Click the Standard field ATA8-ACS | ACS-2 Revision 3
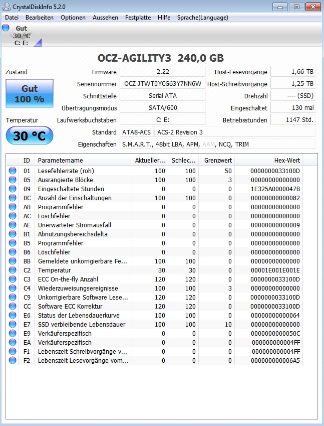 click(x=218, y=132)
